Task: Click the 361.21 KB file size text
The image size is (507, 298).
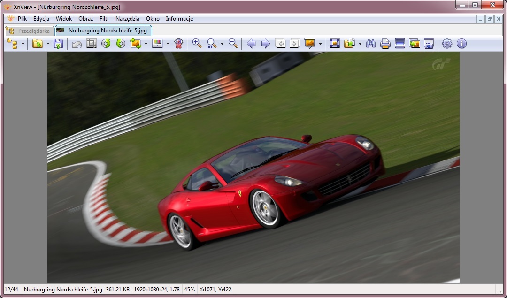Action: (x=118, y=289)
